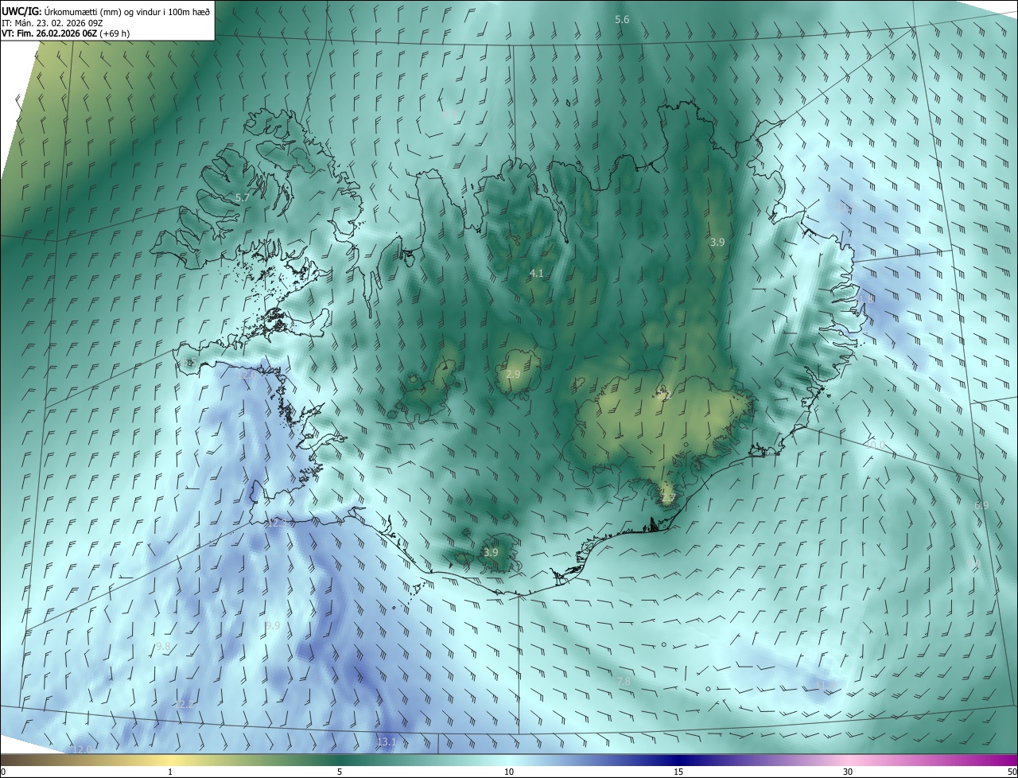Click the colorbar tick label 1
The image size is (1018, 778).
(x=170, y=772)
